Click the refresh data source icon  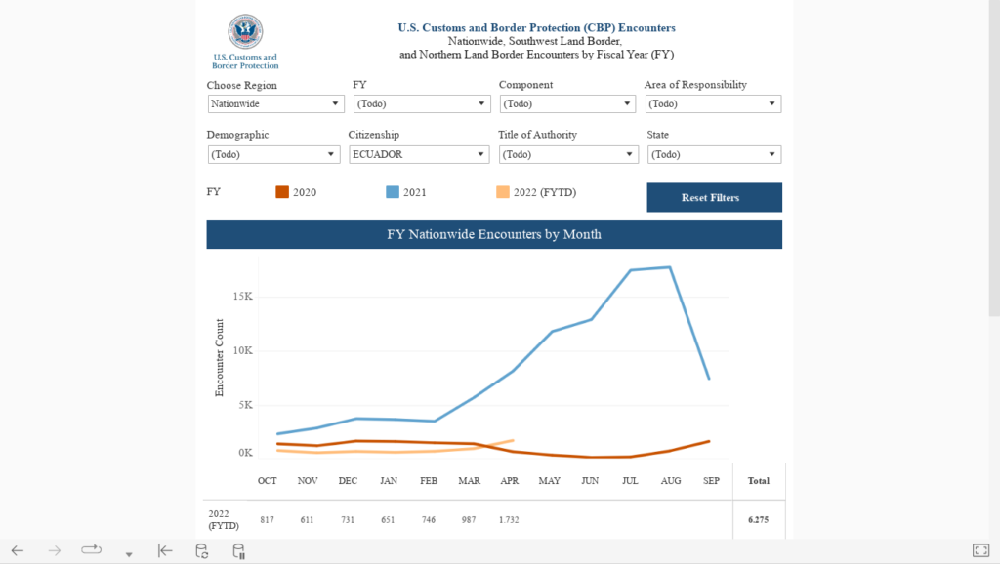pyautogui.click(x=202, y=551)
